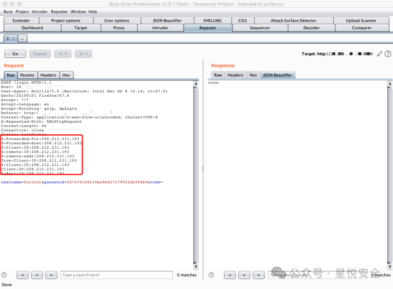Click the Cancel button
393x289 pixels.
(x=40, y=54)
